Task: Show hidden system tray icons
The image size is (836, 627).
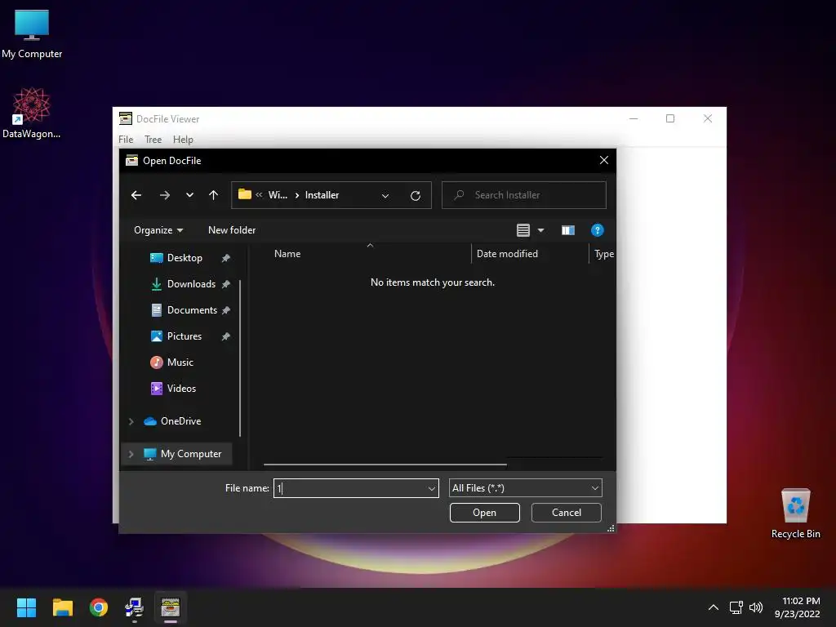Action: click(x=714, y=607)
